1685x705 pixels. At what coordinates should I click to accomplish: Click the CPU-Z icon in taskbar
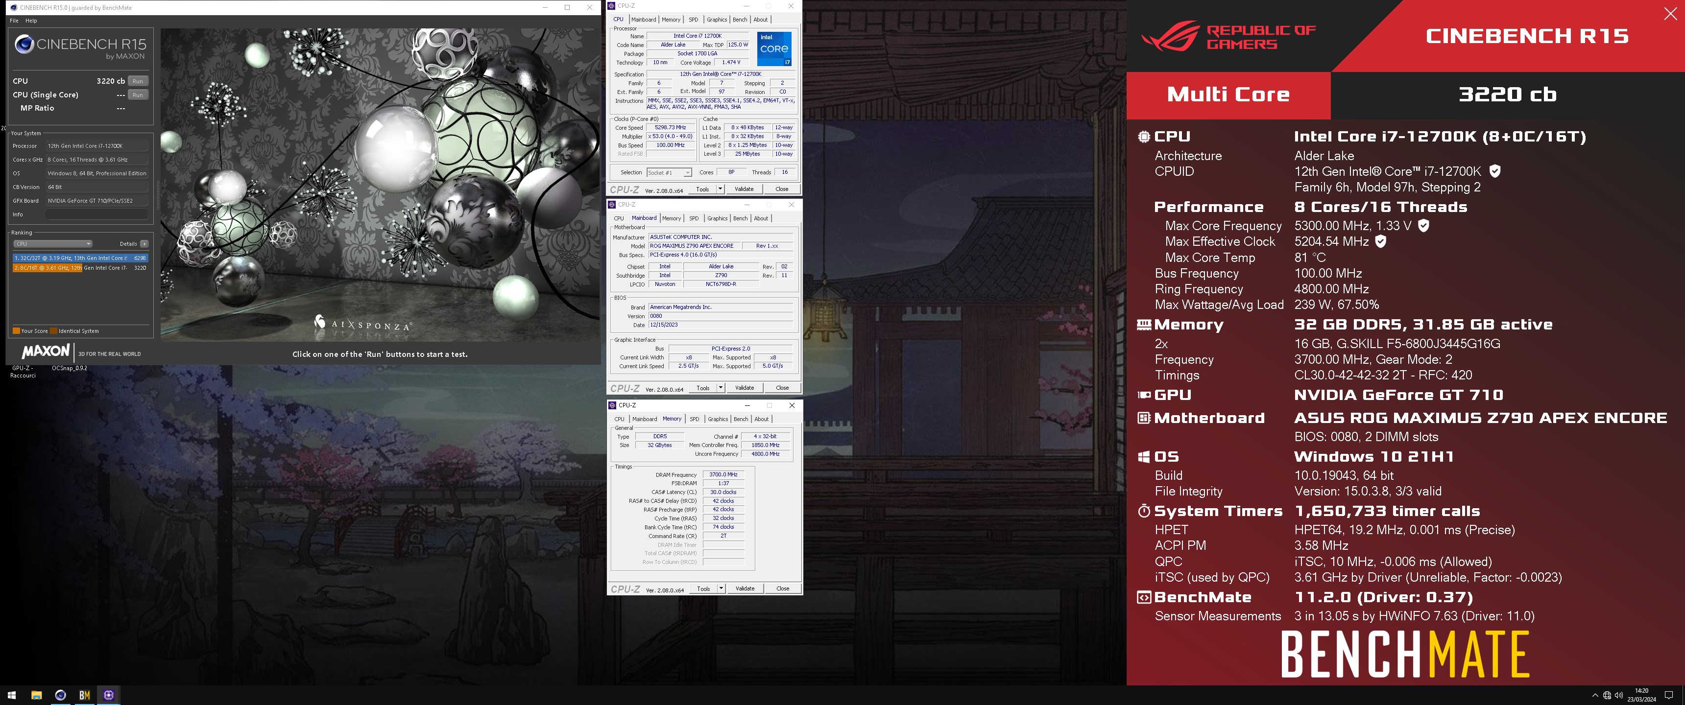pos(109,695)
